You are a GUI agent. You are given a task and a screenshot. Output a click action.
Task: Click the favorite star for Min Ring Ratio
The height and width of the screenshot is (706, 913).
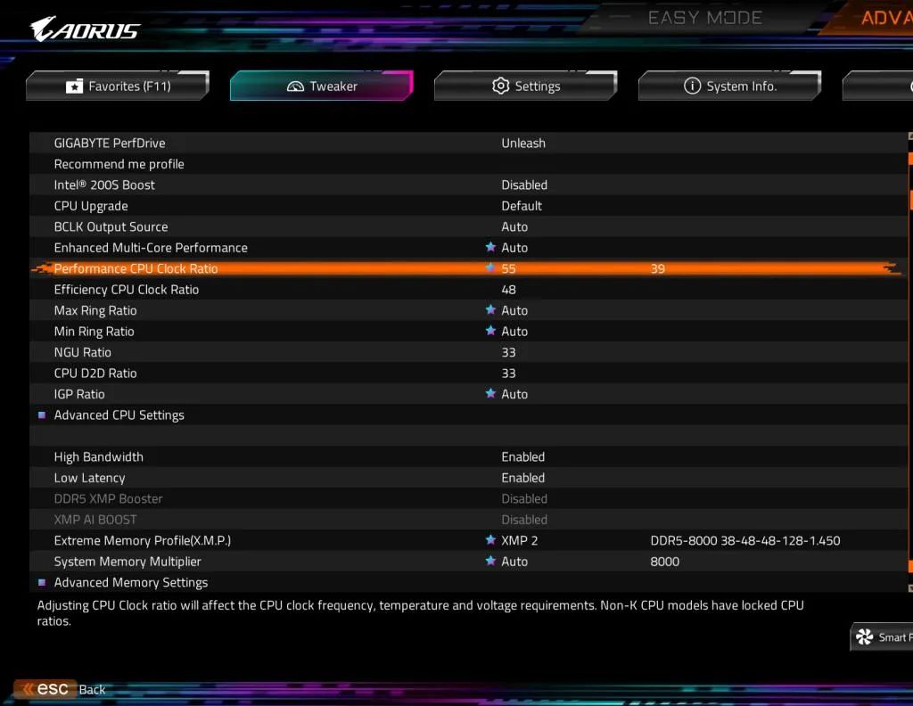pyautogui.click(x=490, y=331)
